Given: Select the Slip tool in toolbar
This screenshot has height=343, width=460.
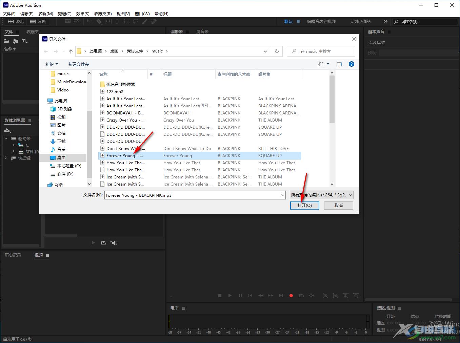Looking at the screenshot, I should coord(108,21).
